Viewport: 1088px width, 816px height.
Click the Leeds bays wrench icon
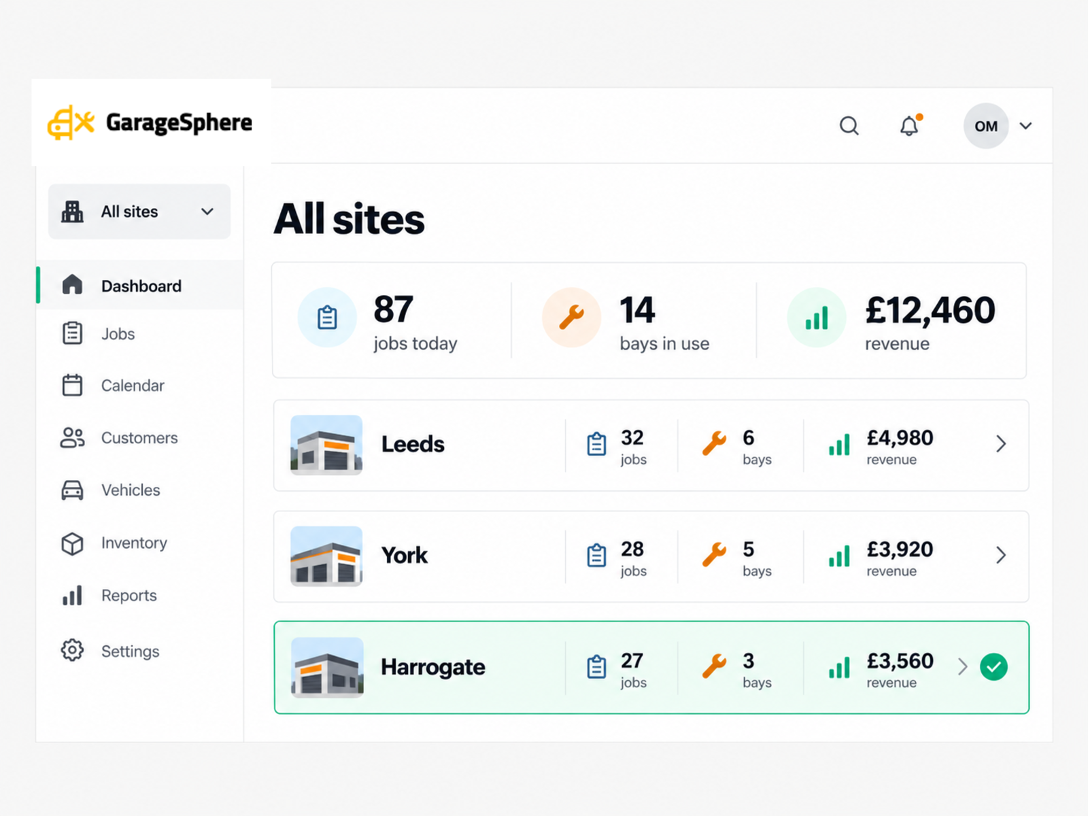715,443
